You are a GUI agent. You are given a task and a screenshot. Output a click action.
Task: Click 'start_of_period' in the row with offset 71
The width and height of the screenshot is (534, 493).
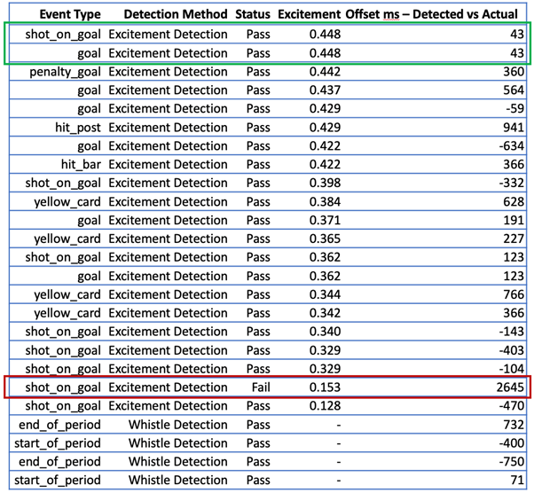click(x=58, y=481)
